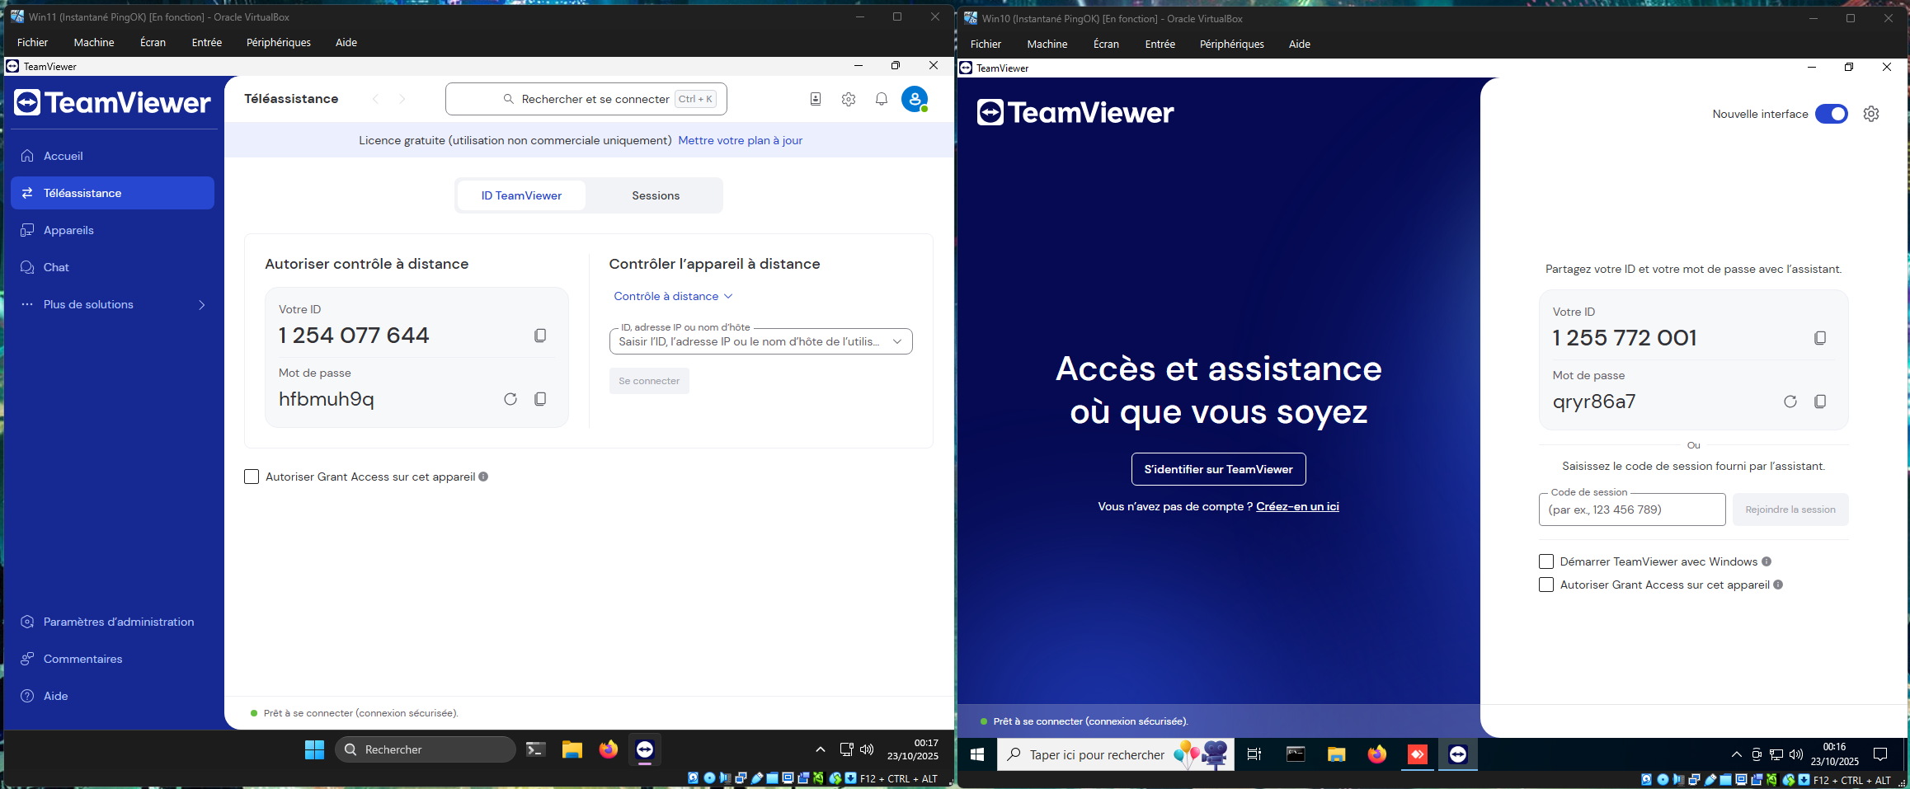Toggle the Nouvelle interface switch
This screenshot has width=1910, height=789.
pos(1831,114)
